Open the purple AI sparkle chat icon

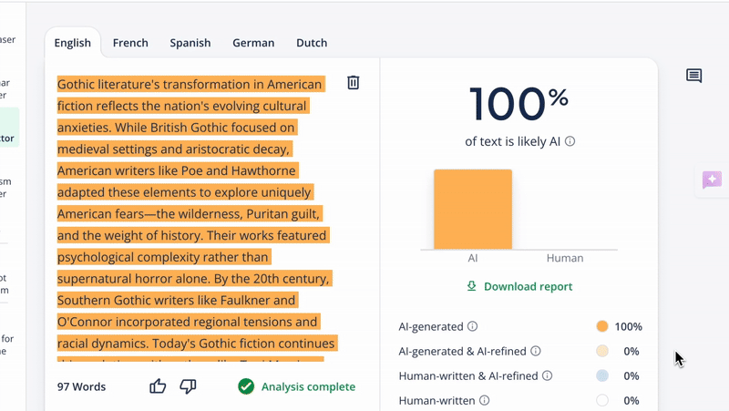(712, 180)
